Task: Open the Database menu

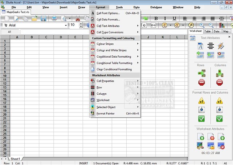Action: (x=156, y=7)
